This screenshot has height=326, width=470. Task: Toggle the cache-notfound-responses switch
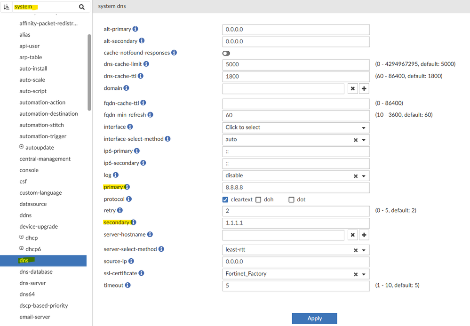226,53
